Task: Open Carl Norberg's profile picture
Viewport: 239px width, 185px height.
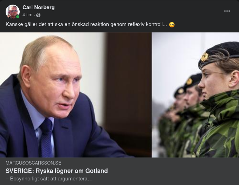Action: point(13,12)
